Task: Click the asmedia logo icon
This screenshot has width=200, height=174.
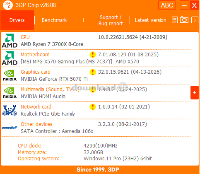Action: pos(10,128)
